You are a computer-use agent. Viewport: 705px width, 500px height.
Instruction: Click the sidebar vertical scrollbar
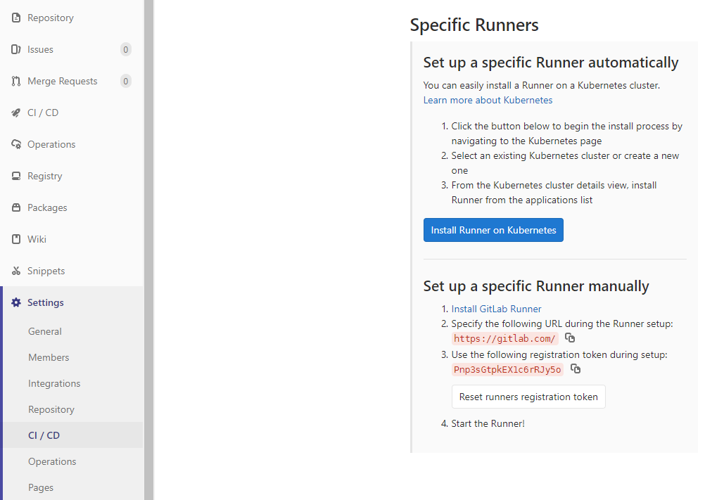point(149,250)
